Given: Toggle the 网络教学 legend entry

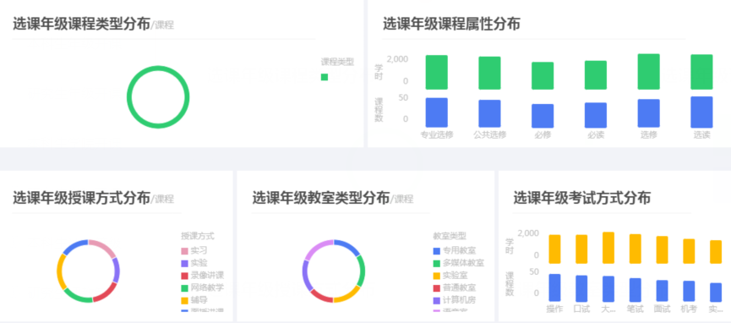Looking at the screenshot, I should point(202,287).
